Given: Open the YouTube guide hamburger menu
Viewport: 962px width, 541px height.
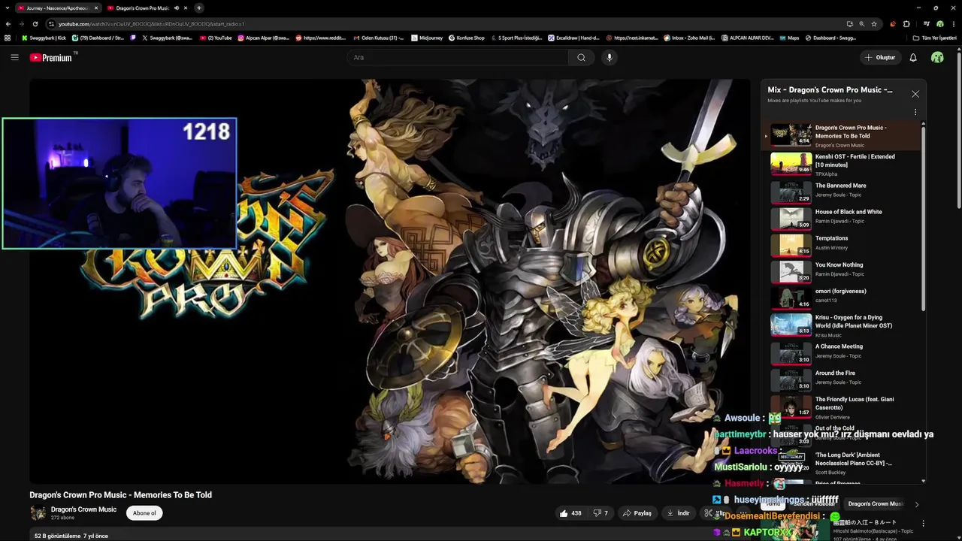Looking at the screenshot, I should pyautogui.click(x=14, y=57).
